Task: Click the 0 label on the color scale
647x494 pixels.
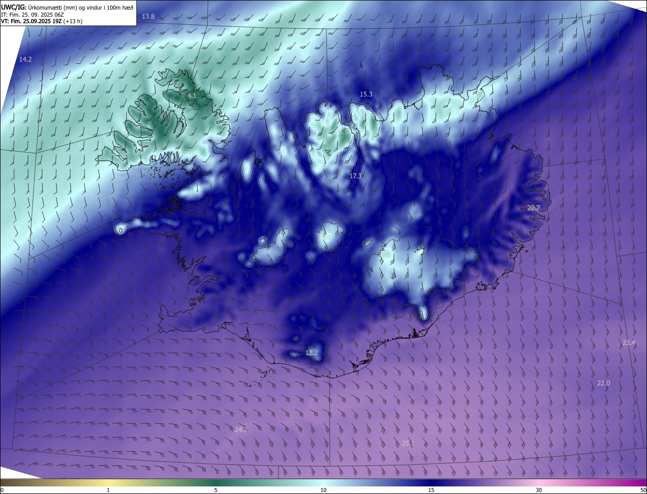Action: coord(2,490)
